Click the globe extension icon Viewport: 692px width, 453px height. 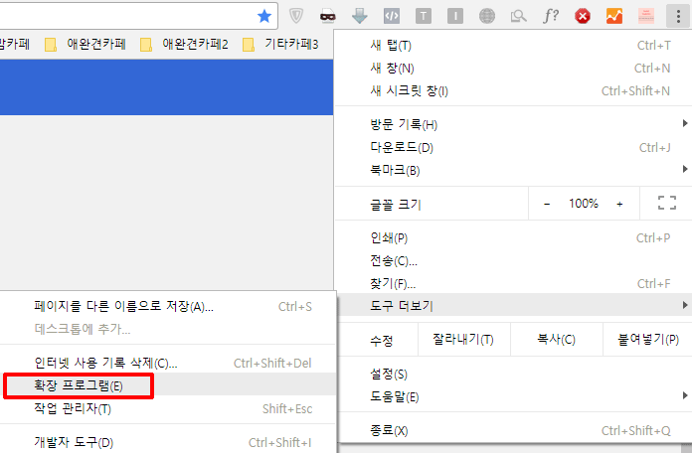click(x=487, y=17)
